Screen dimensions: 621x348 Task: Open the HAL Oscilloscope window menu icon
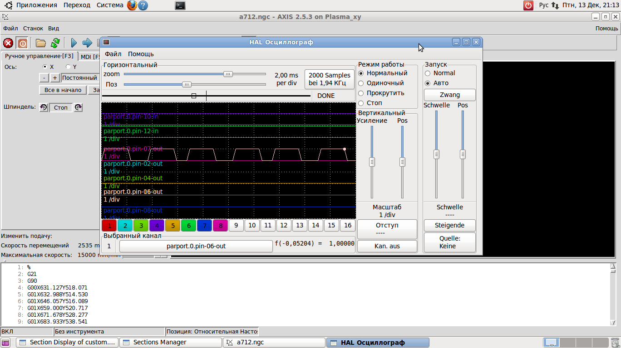(106, 42)
